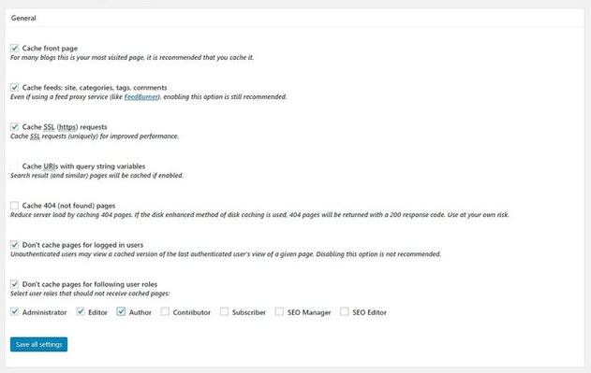Viewport: 591px width, 373px height.
Task: Uncheck the Editor role checkbox
Action: pyautogui.click(x=81, y=311)
